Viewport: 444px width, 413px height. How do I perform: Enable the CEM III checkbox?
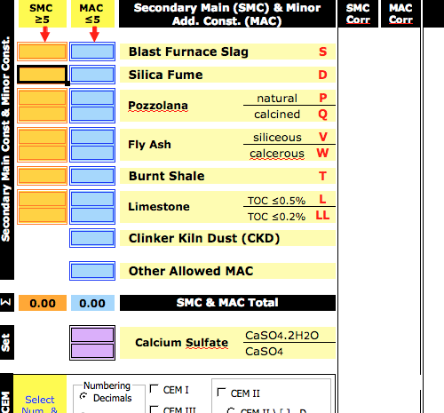(x=154, y=409)
